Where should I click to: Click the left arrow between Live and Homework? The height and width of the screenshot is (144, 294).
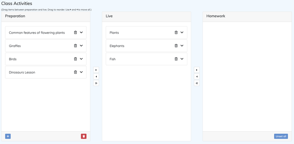pyautogui.click(x=197, y=77)
